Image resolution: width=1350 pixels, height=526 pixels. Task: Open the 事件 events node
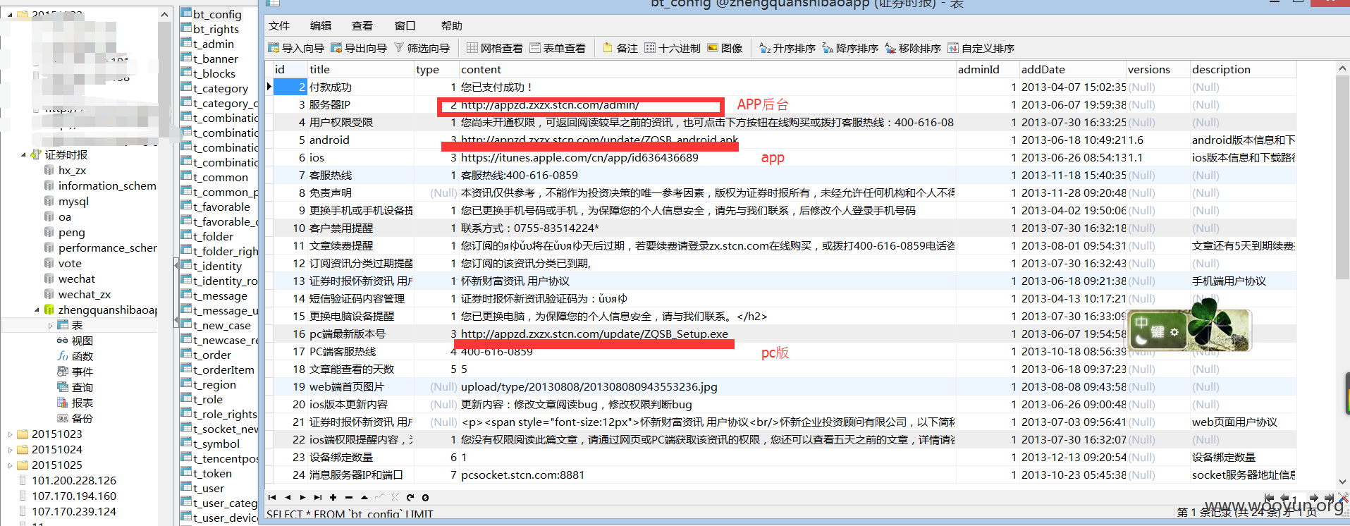click(x=75, y=372)
